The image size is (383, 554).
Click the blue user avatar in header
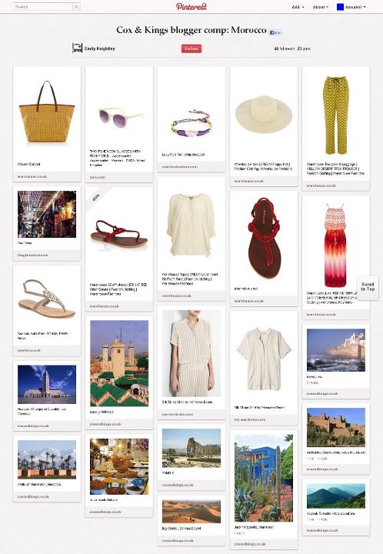(x=340, y=7)
